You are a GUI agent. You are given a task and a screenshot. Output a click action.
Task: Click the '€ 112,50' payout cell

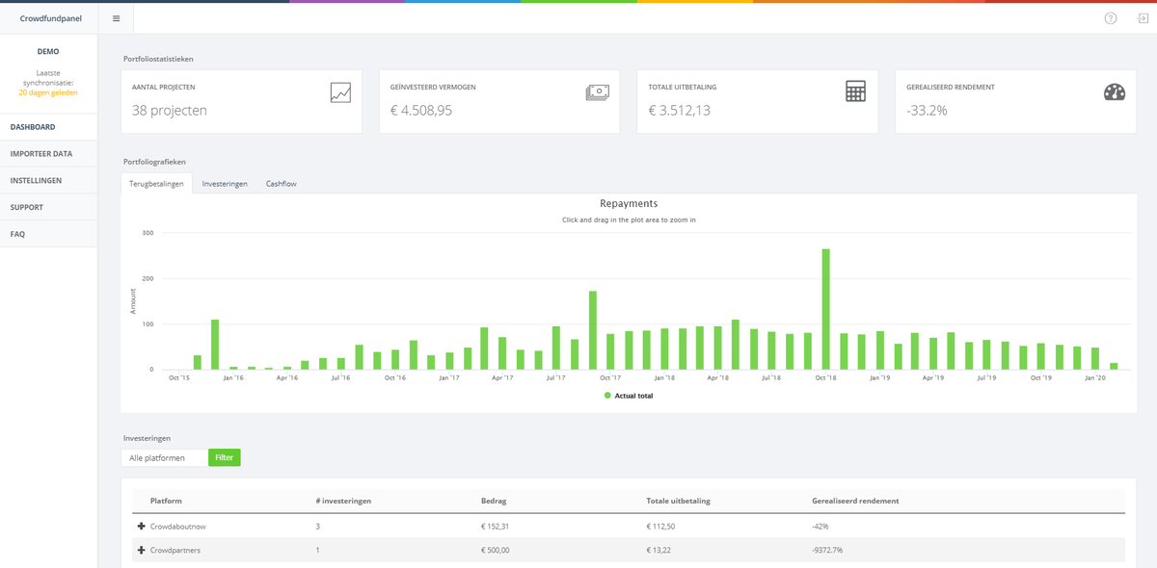click(x=661, y=527)
